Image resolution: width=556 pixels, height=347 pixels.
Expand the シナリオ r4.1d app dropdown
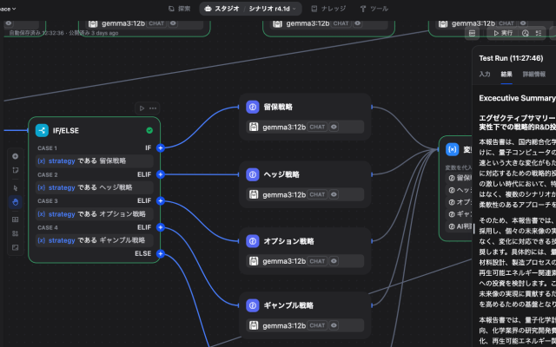pos(295,8)
